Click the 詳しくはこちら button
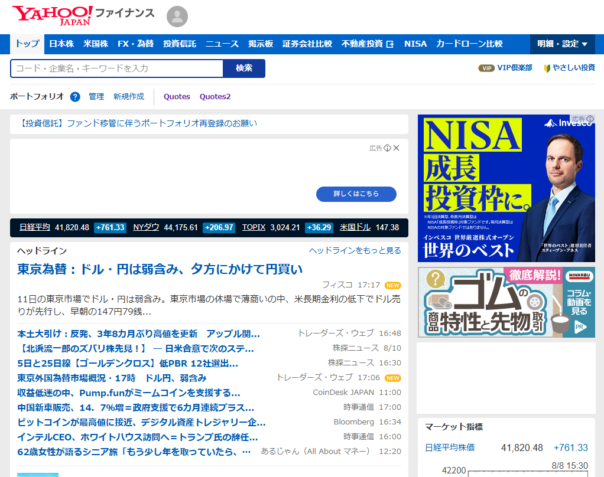Viewport: 604px width, 477px height. point(356,194)
